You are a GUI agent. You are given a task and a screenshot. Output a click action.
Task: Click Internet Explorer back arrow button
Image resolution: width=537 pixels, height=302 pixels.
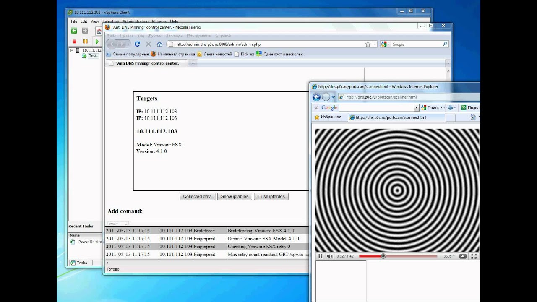(317, 97)
